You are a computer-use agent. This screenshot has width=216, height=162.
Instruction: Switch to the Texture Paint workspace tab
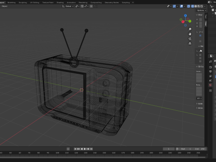[48, 3]
